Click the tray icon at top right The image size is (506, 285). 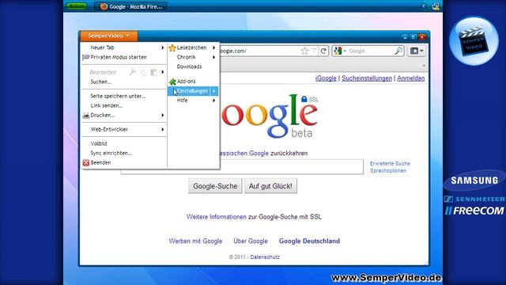pos(436,6)
